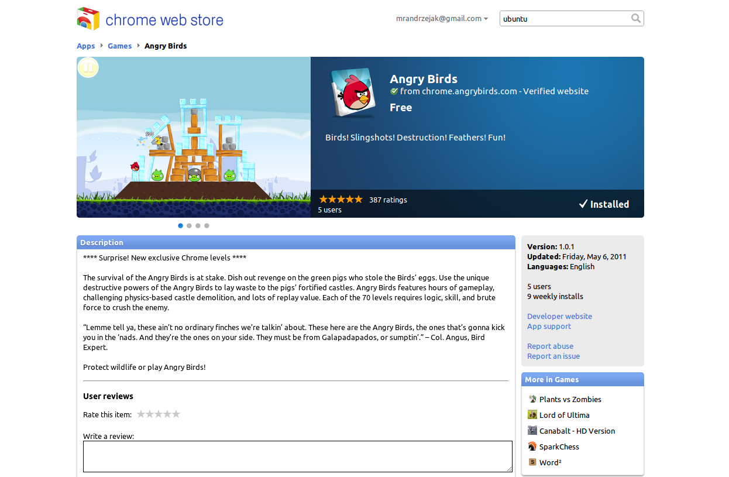
Task: Rate this item one star
Action: coord(141,414)
